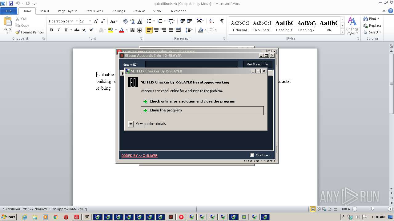Apply Subscript formatting
This screenshot has height=221, width=394.
[84, 30]
